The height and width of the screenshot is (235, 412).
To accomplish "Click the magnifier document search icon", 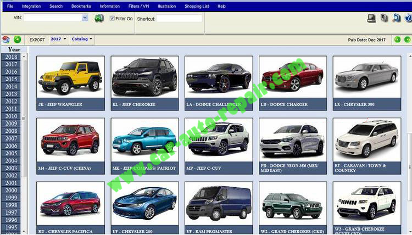I will [397, 18].
